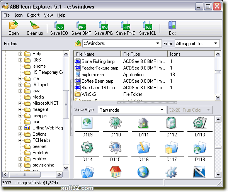Open the View Style Raw mode dropdown
The image size is (228, 192).
point(162,110)
